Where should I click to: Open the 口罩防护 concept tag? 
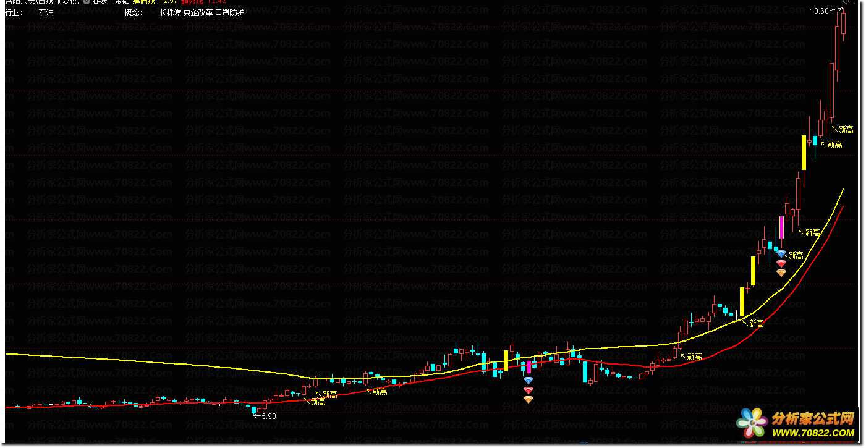tap(229, 12)
